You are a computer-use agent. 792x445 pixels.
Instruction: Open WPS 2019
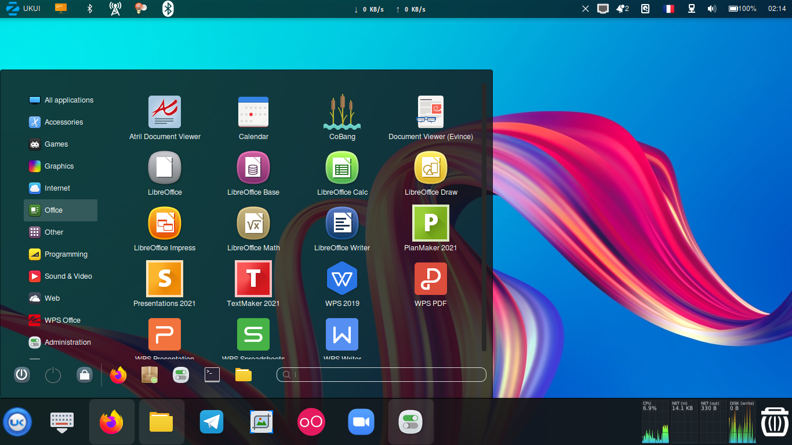point(342,284)
